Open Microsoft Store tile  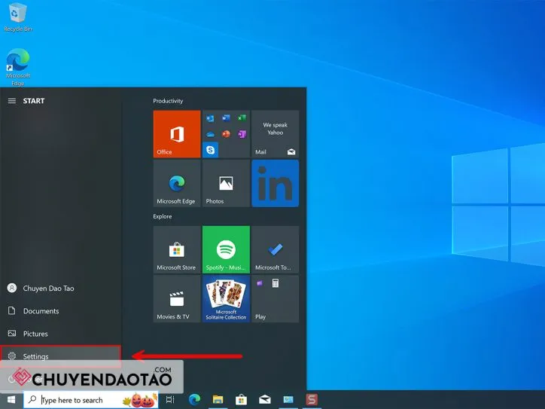click(177, 250)
